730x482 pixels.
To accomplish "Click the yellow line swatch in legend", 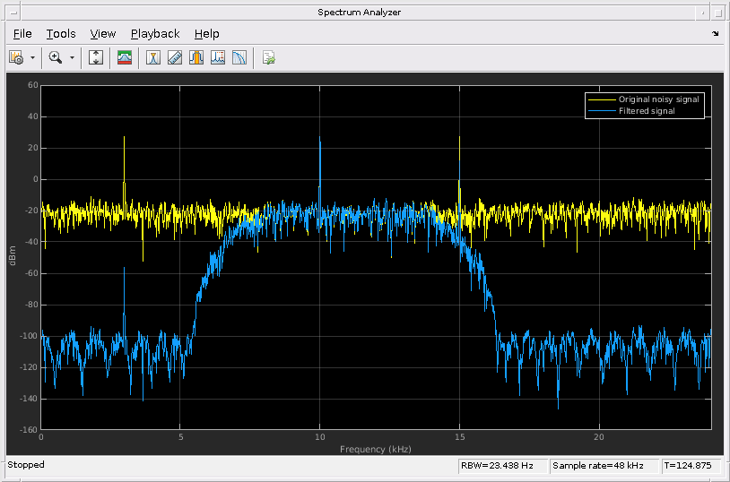I will click(x=602, y=99).
